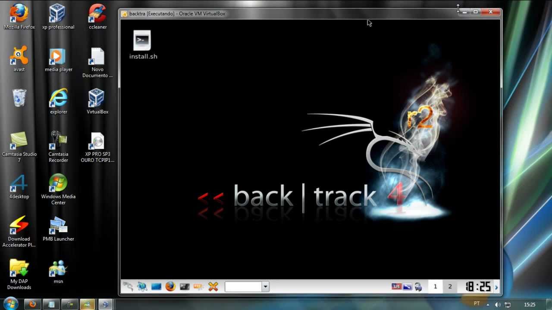Screen dimensions: 552x310
Task: Open VirtualBox desktop shortcut
Action: pyautogui.click(x=97, y=102)
